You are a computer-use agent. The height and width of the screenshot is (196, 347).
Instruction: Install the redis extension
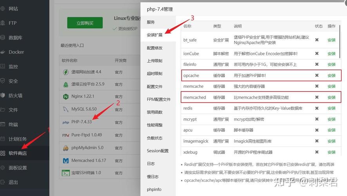[331, 108]
